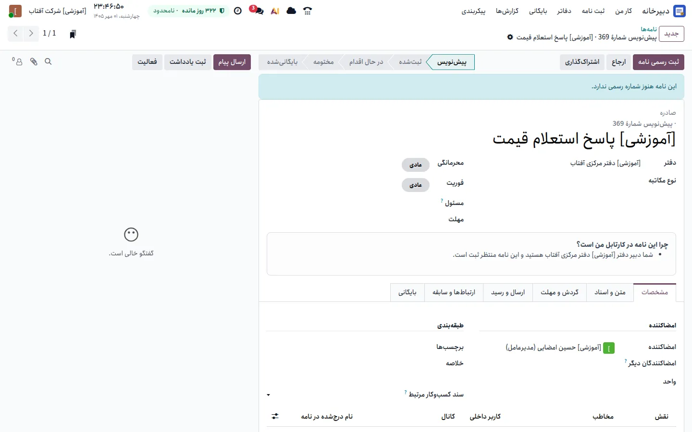Image resolution: width=692 pixels, height=432 pixels.
Task: Open the بایگانی top menu
Action: 538,11
